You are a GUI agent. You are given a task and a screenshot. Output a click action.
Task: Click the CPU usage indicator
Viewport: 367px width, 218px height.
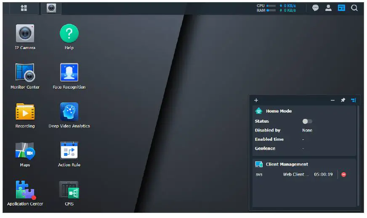[x=266, y=5]
